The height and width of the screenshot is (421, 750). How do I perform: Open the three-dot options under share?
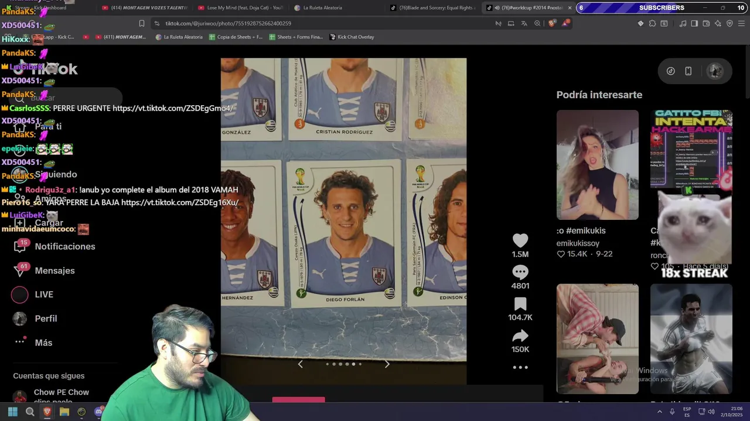pos(520,368)
